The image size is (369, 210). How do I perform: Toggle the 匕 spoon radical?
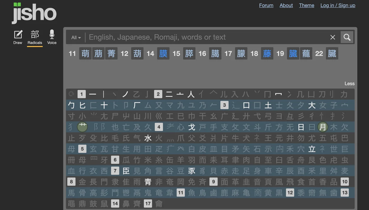82,105
